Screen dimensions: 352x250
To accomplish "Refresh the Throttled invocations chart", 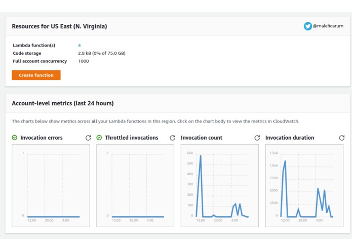I will point(172,138).
